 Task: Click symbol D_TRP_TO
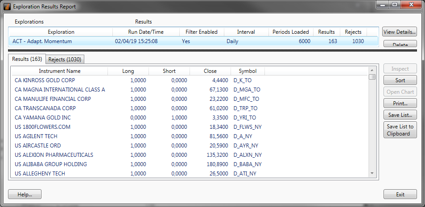tap(245, 108)
